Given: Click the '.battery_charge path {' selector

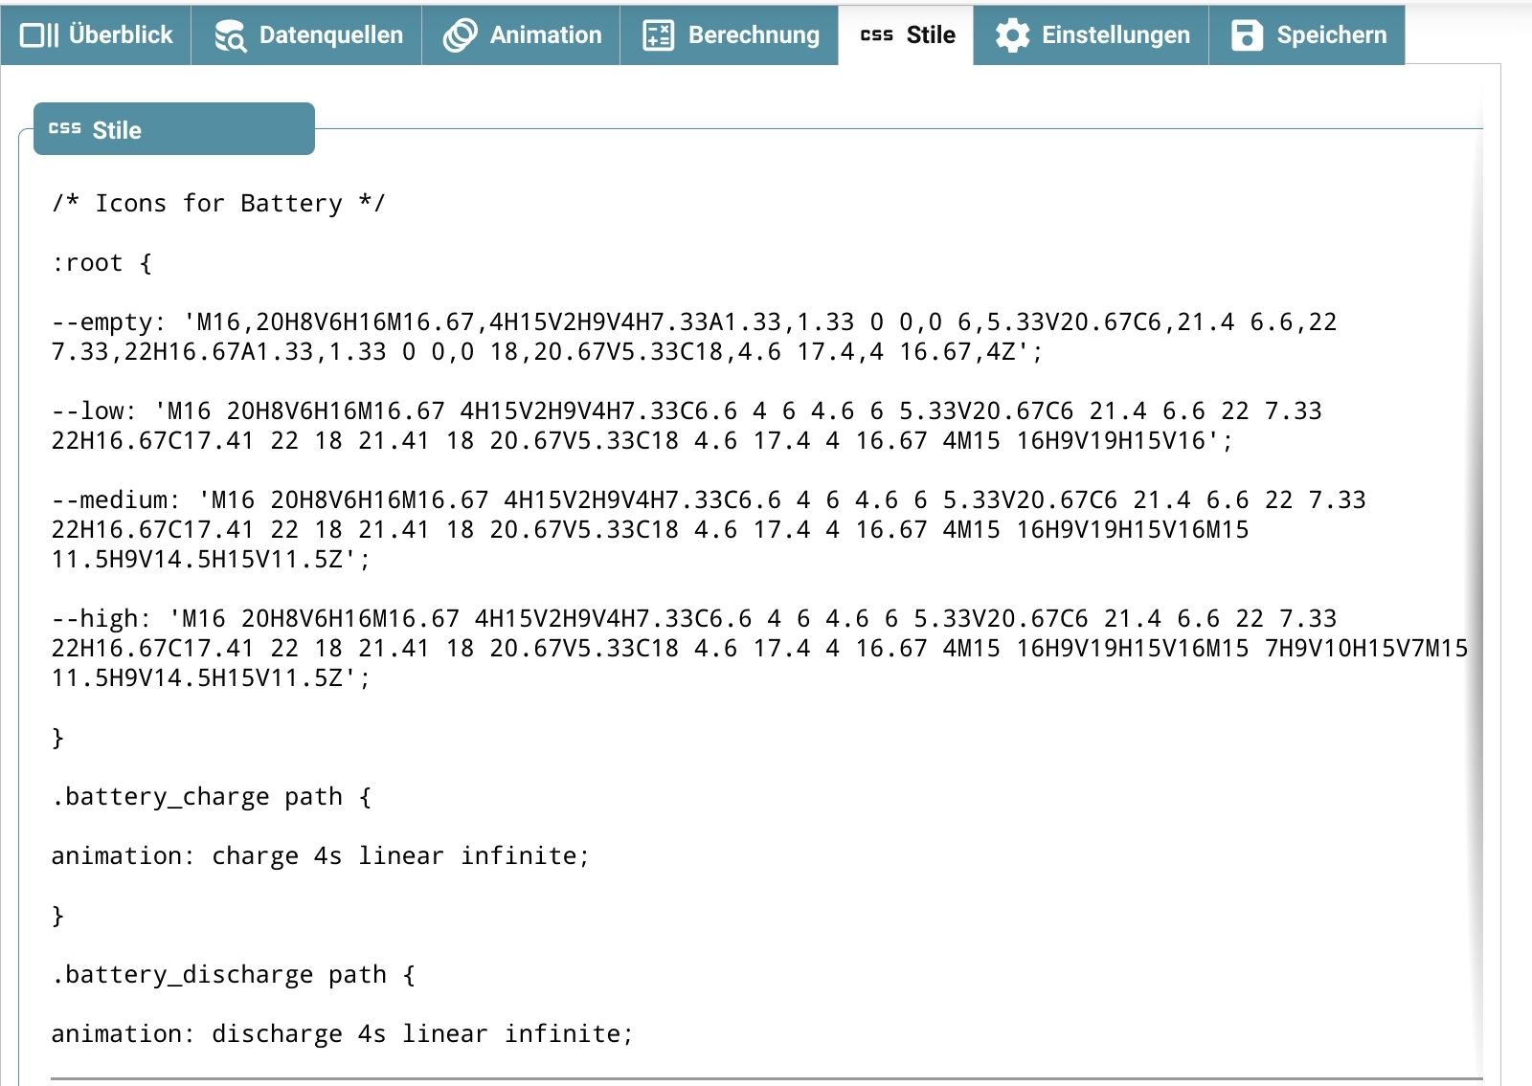Looking at the screenshot, I should (x=212, y=796).
